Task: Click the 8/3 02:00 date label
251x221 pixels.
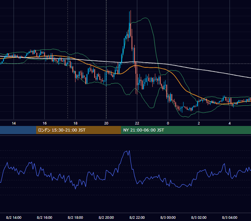Action: click(x=199, y=217)
